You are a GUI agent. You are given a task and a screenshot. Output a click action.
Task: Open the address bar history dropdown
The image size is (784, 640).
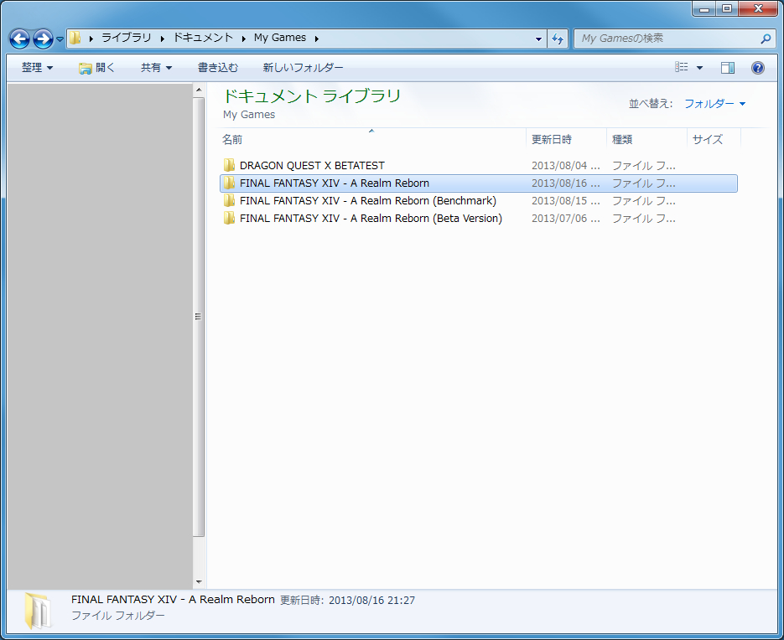click(x=538, y=39)
